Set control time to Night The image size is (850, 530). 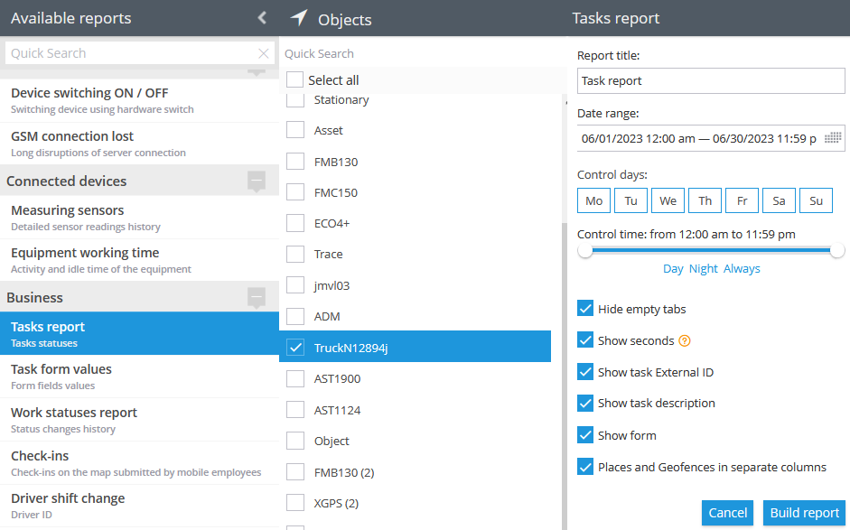tap(703, 269)
